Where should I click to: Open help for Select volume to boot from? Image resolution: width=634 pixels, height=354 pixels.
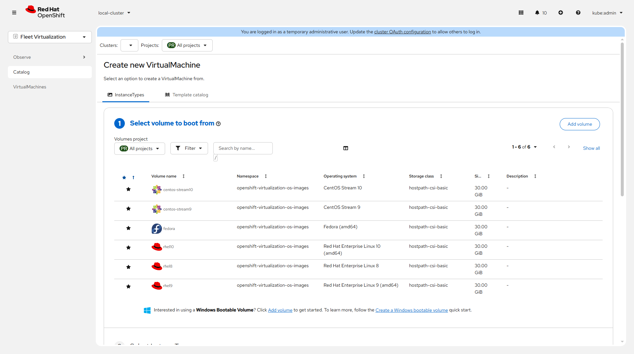point(218,124)
